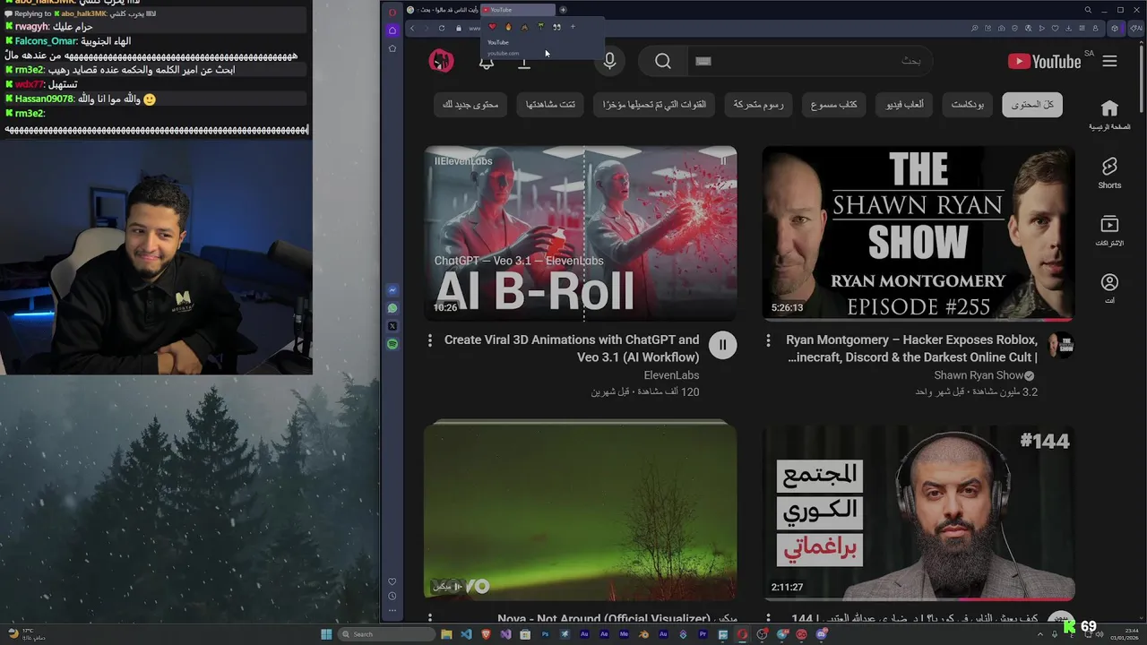Switch to the YouTube browser tab
Screen dimensions: 1147x645
[x=516, y=10]
